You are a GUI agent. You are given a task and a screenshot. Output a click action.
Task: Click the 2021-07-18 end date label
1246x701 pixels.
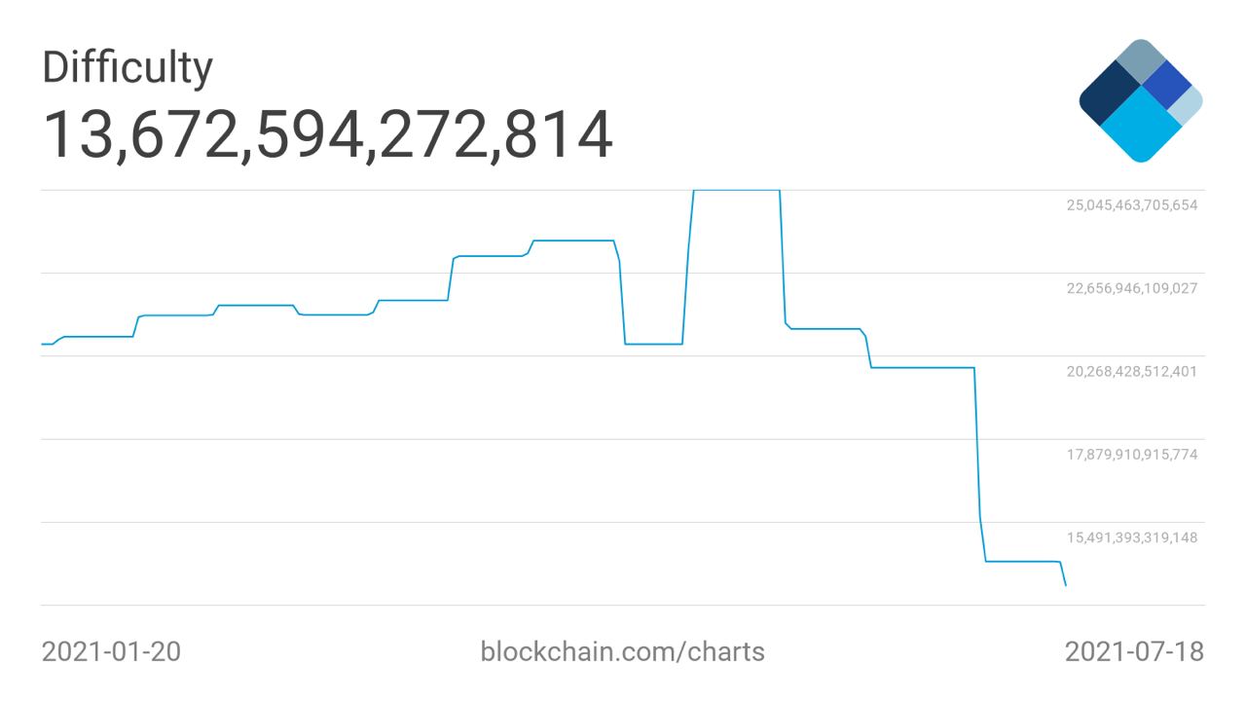click(x=1134, y=651)
